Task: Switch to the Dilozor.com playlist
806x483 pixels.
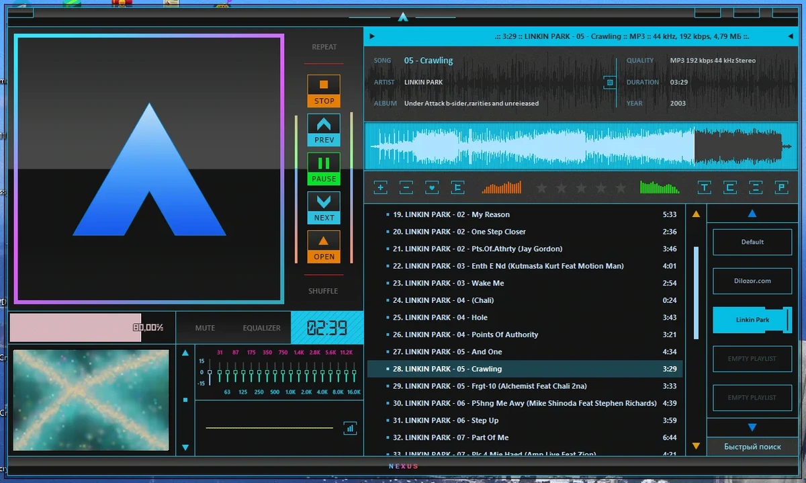Action: point(752,281)
